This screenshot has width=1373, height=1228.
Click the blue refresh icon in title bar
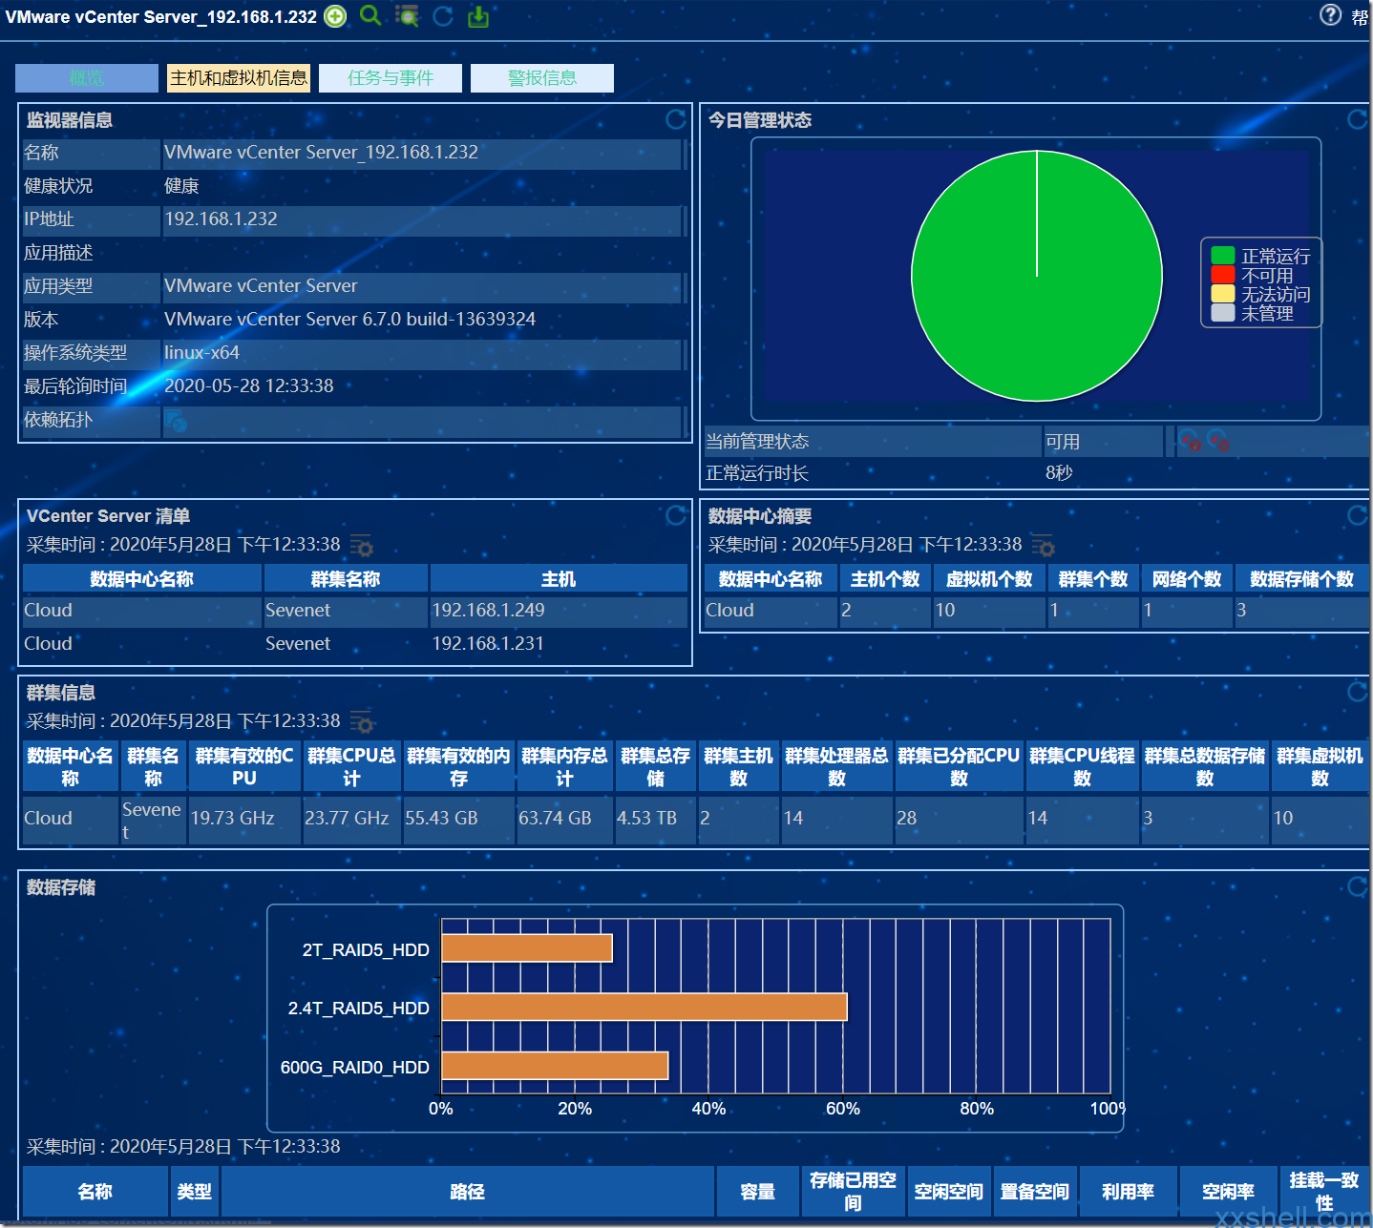coord(443,16)
